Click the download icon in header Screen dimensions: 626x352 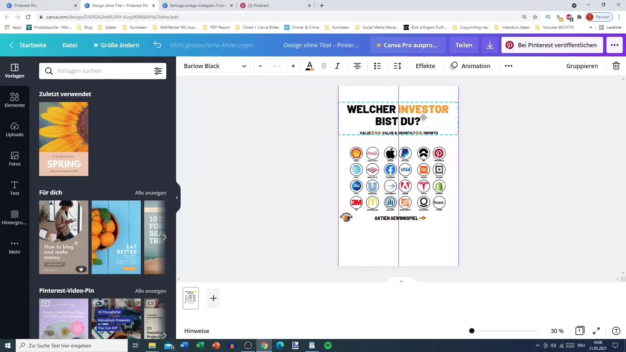click(490, 45)
